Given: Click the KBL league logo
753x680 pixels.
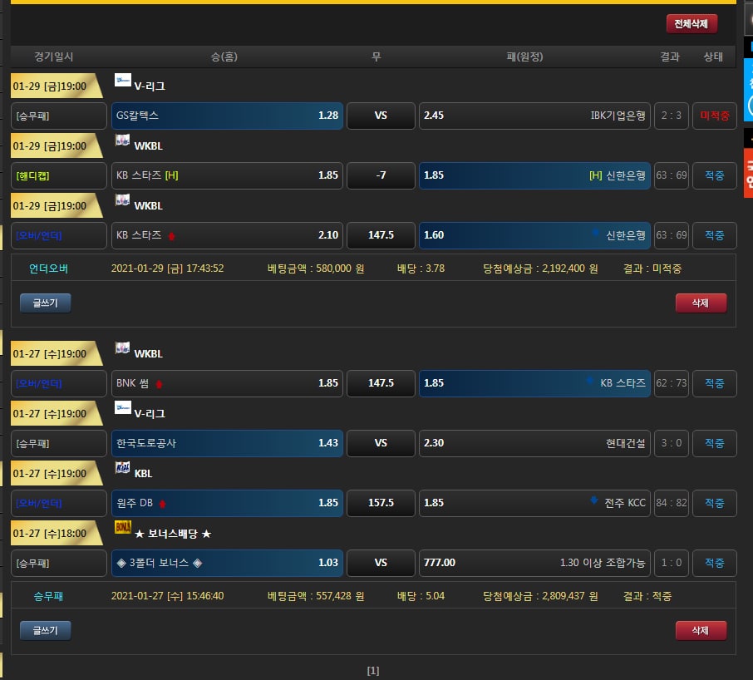Looking at the screenshot, I should [123, 469].
